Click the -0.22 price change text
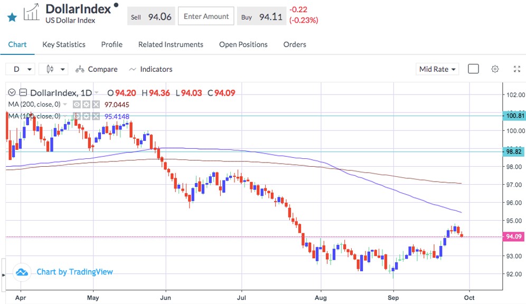The image size is (526, 304). point(298,9)
